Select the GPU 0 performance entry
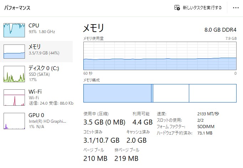Viewport: 243px width, 168px height. point(36,121)
